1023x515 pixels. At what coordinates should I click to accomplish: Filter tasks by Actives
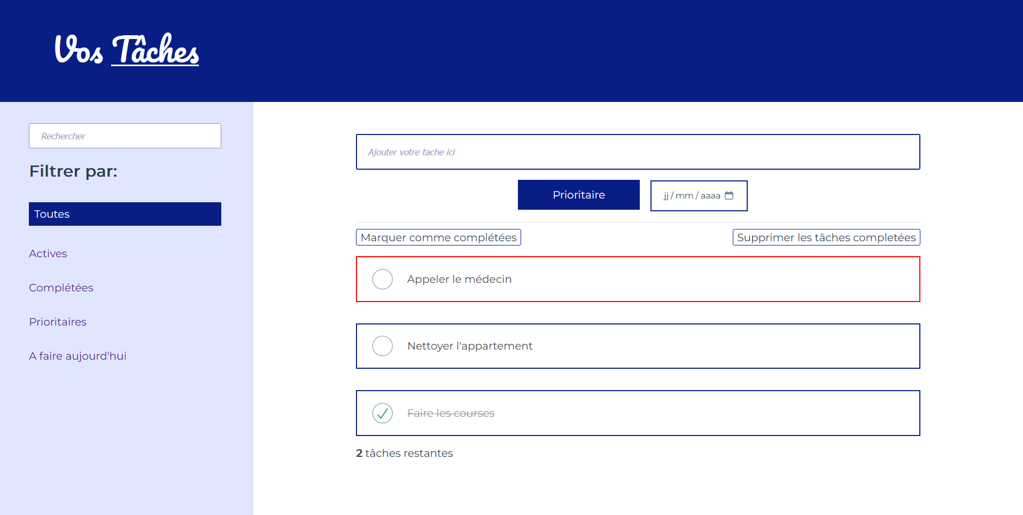point(48,253)
